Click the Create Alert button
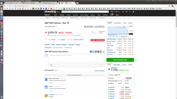 100,27
